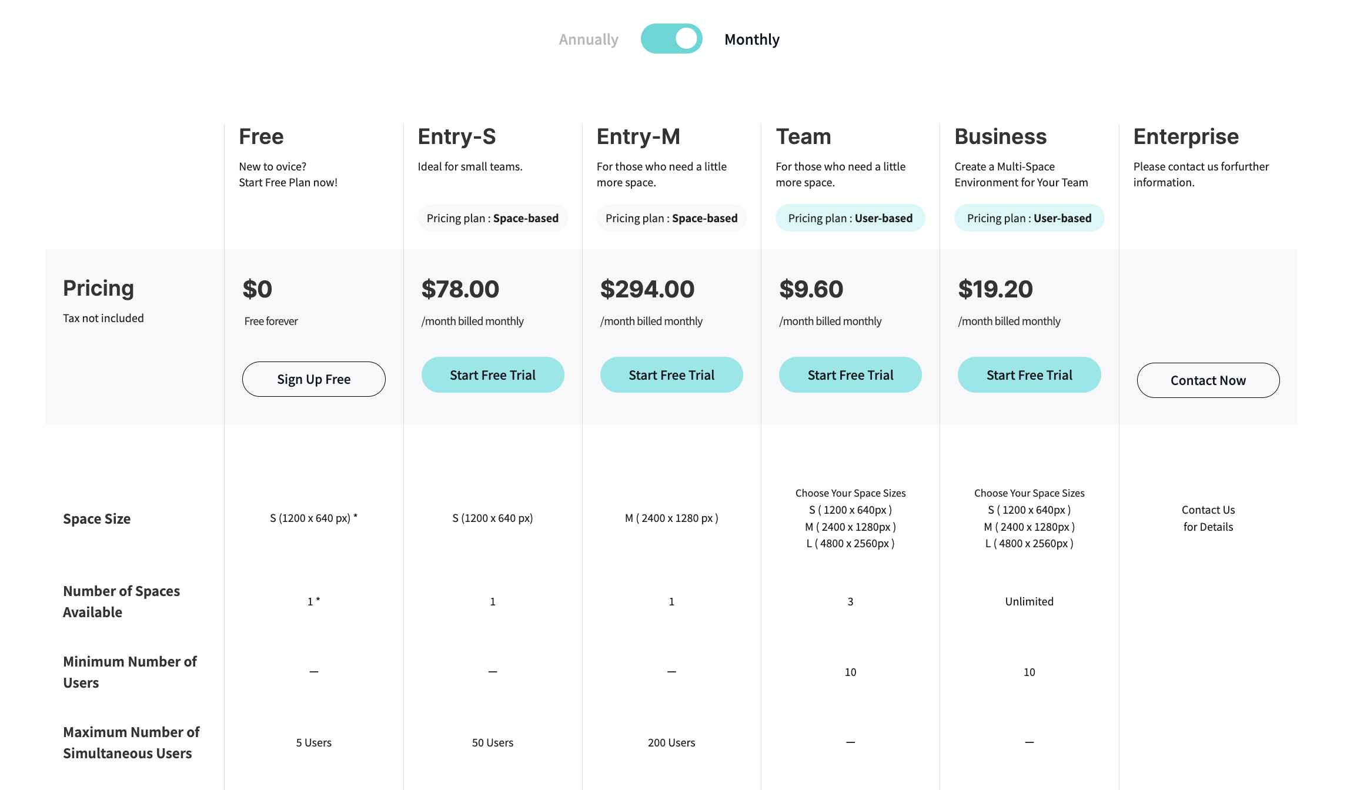Image resolution: width=1357 pixels, height=790 pixels.
Task: Click the Free plan heading
Action: pyautogui.click(x=261, y=136)
